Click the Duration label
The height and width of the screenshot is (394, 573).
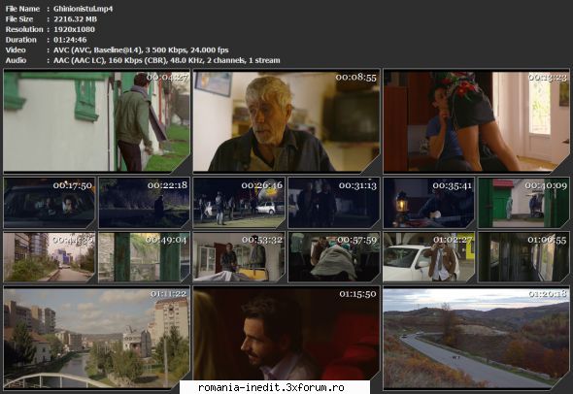click(20, 40)
